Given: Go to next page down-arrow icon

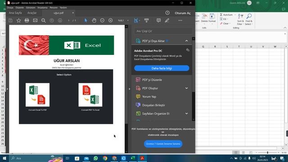Looking at the screenshot, I should (60, 20).
